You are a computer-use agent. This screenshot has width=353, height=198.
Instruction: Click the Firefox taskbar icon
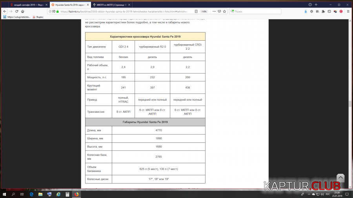click(76, 194)
